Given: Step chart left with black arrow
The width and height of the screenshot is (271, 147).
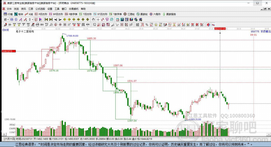Looking at the screenshot, I should (x=56, y=20).
